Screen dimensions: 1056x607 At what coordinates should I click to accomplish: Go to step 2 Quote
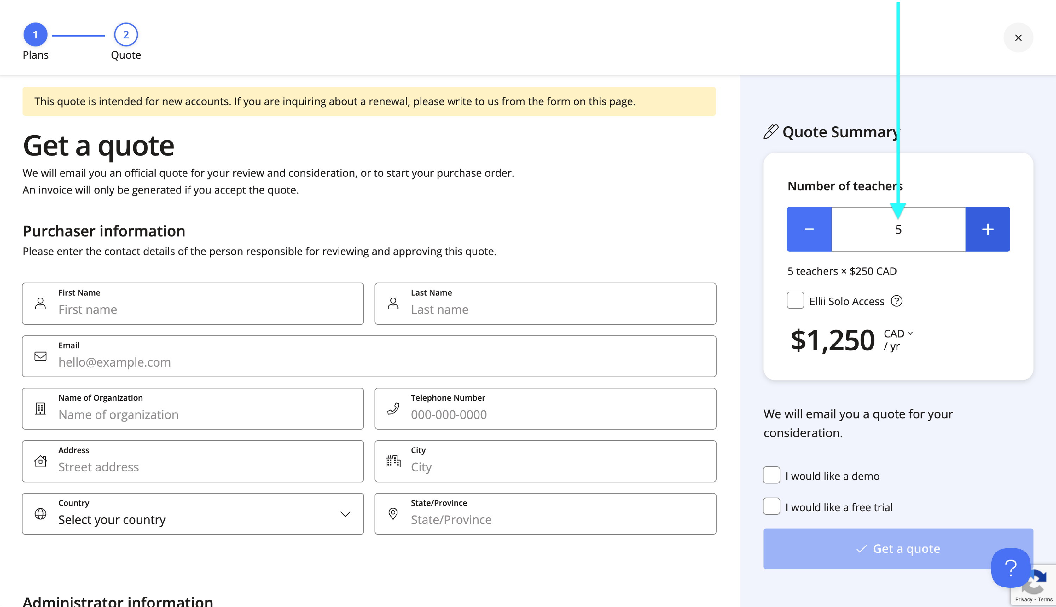(x=126, y=35)
